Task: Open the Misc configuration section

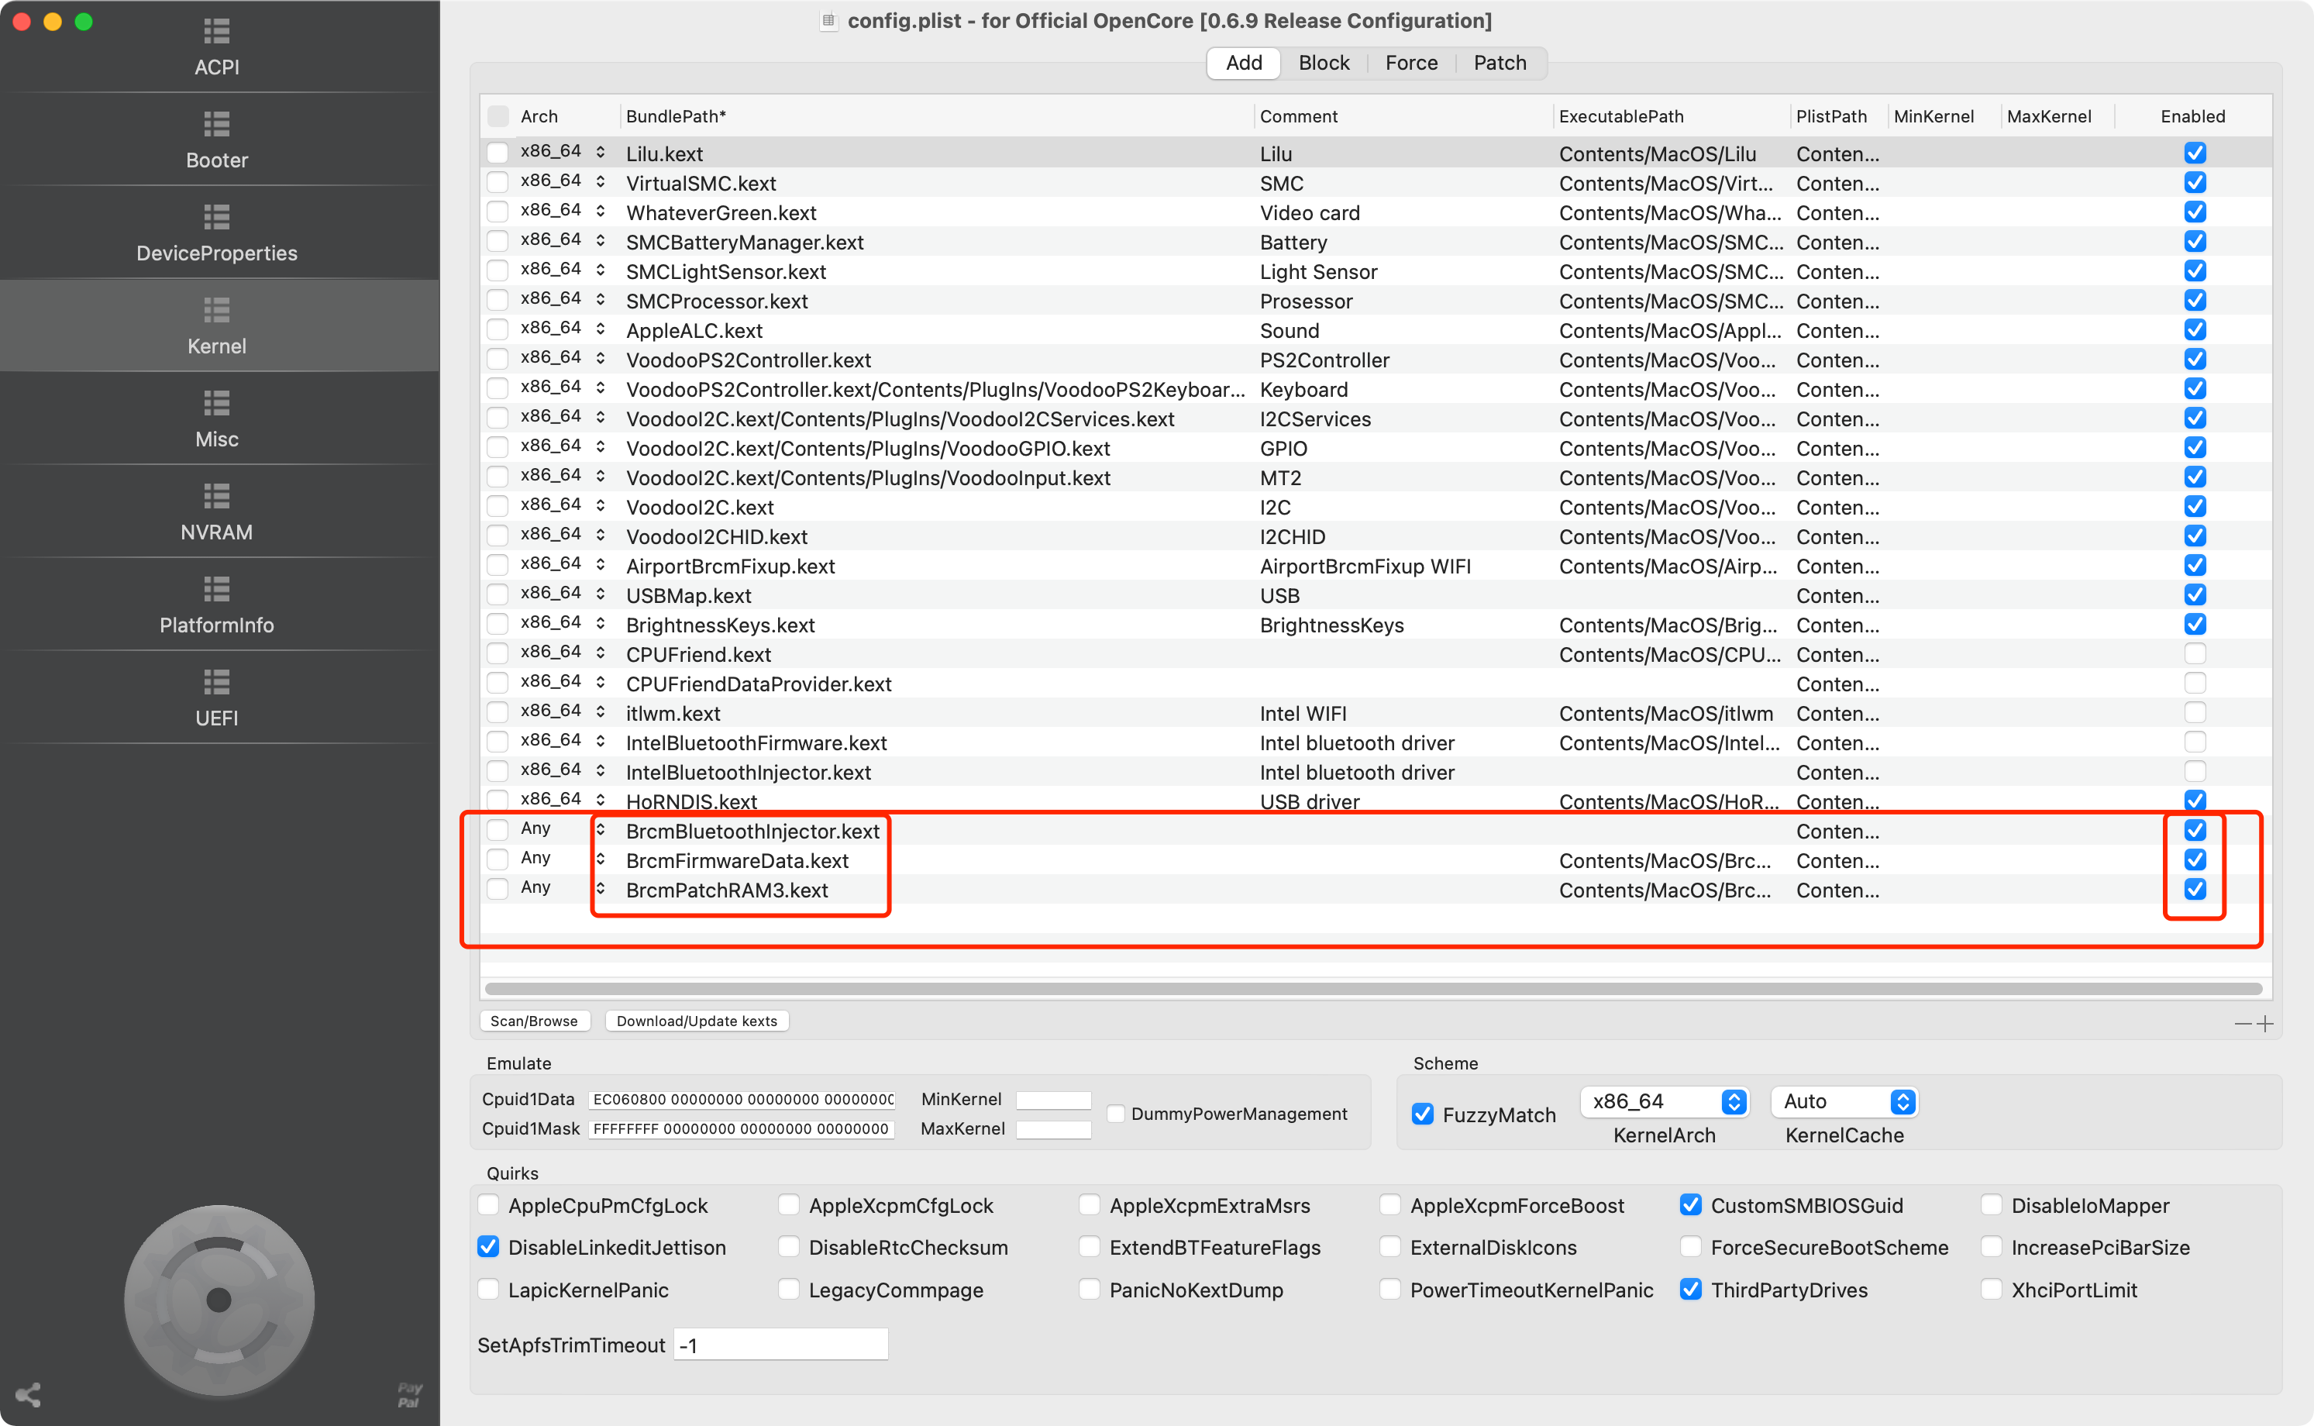Action: pyautogui.click(x=216, y=418)
